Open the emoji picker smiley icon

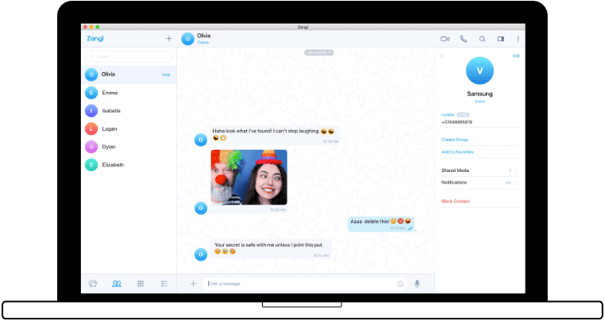click(x=400, y=284)
